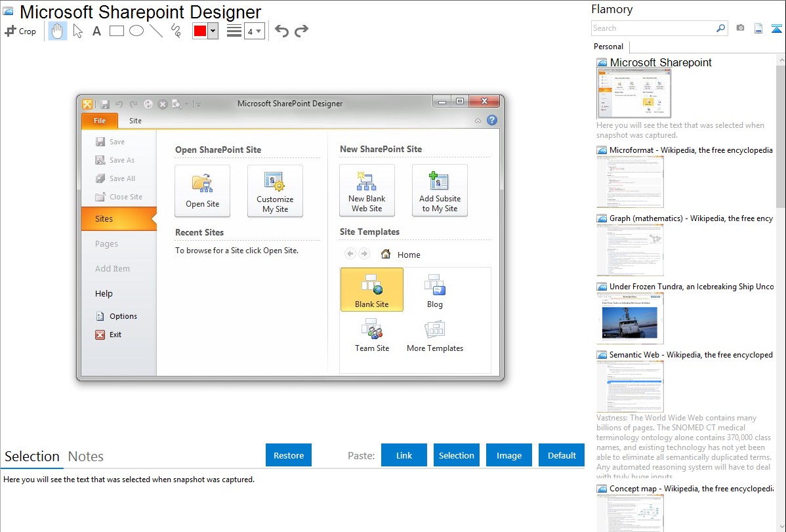Pick the freehand scribble tool
The height and width of the screenshot is (532, 786).
pos(176,31)
